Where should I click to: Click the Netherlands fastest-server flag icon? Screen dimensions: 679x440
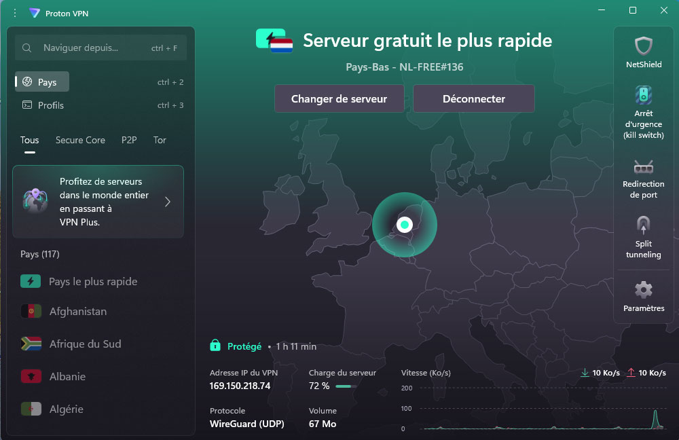click(x=274, y=41)
